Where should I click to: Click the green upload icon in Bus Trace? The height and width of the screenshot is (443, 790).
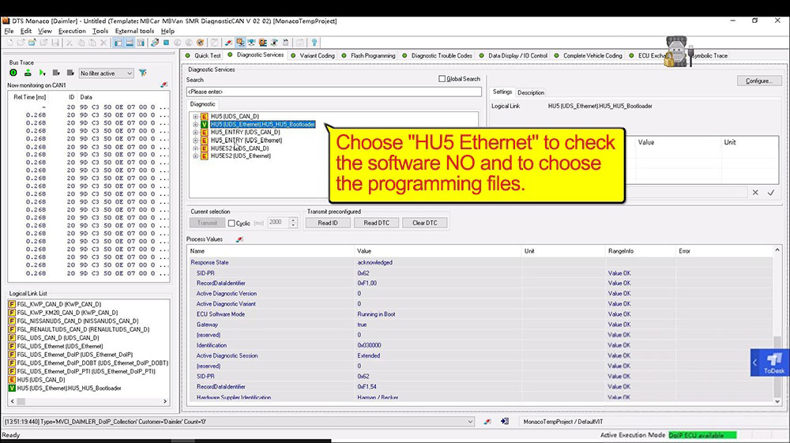[x=28, y=73]
